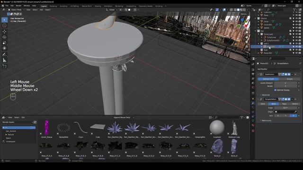This screenshot has height=170, width=303.
Task: Select the Move tool in the viewport toolbar
Action: pyautogui.click(x=4, y=32)
